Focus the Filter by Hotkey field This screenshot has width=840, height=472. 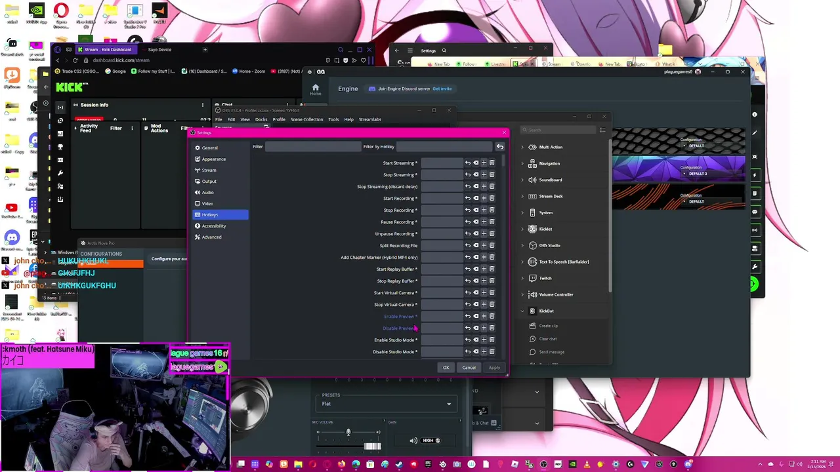tap(444, 146)
